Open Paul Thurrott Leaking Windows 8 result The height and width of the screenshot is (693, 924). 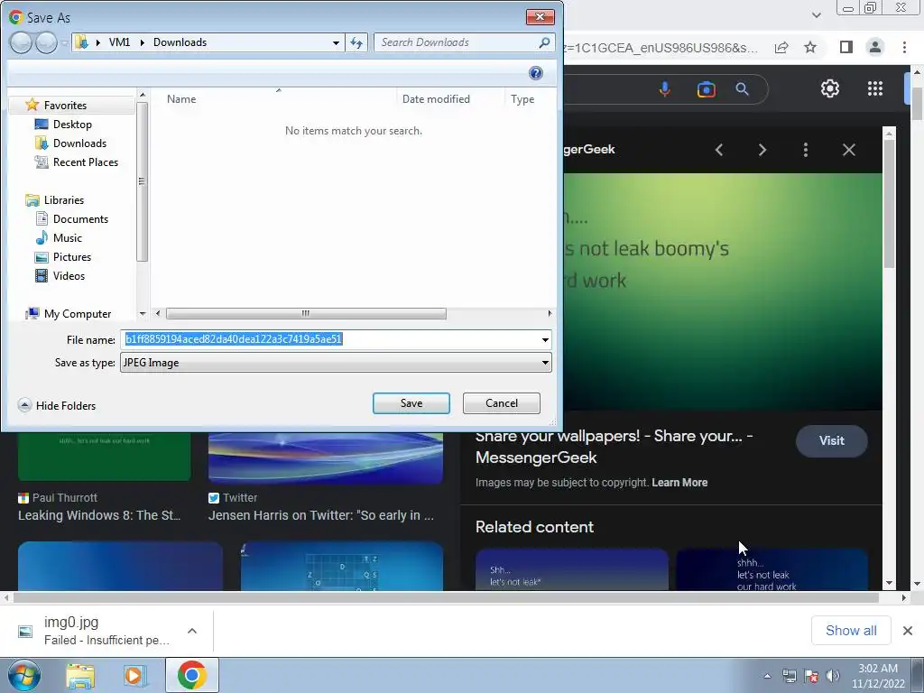(x=99, y=515)
